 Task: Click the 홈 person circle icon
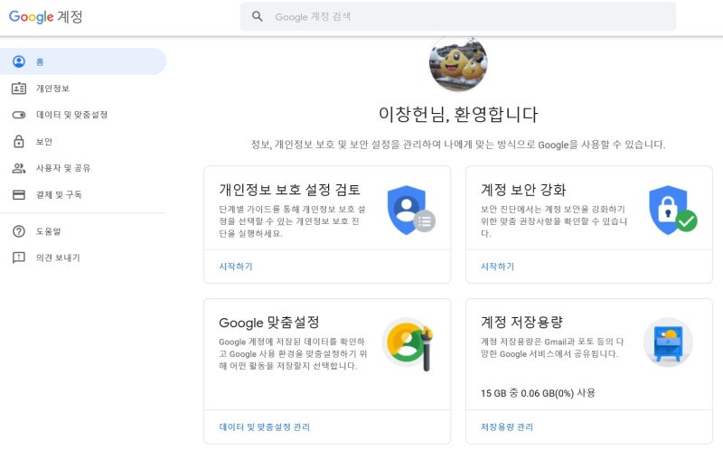[19, 61]
